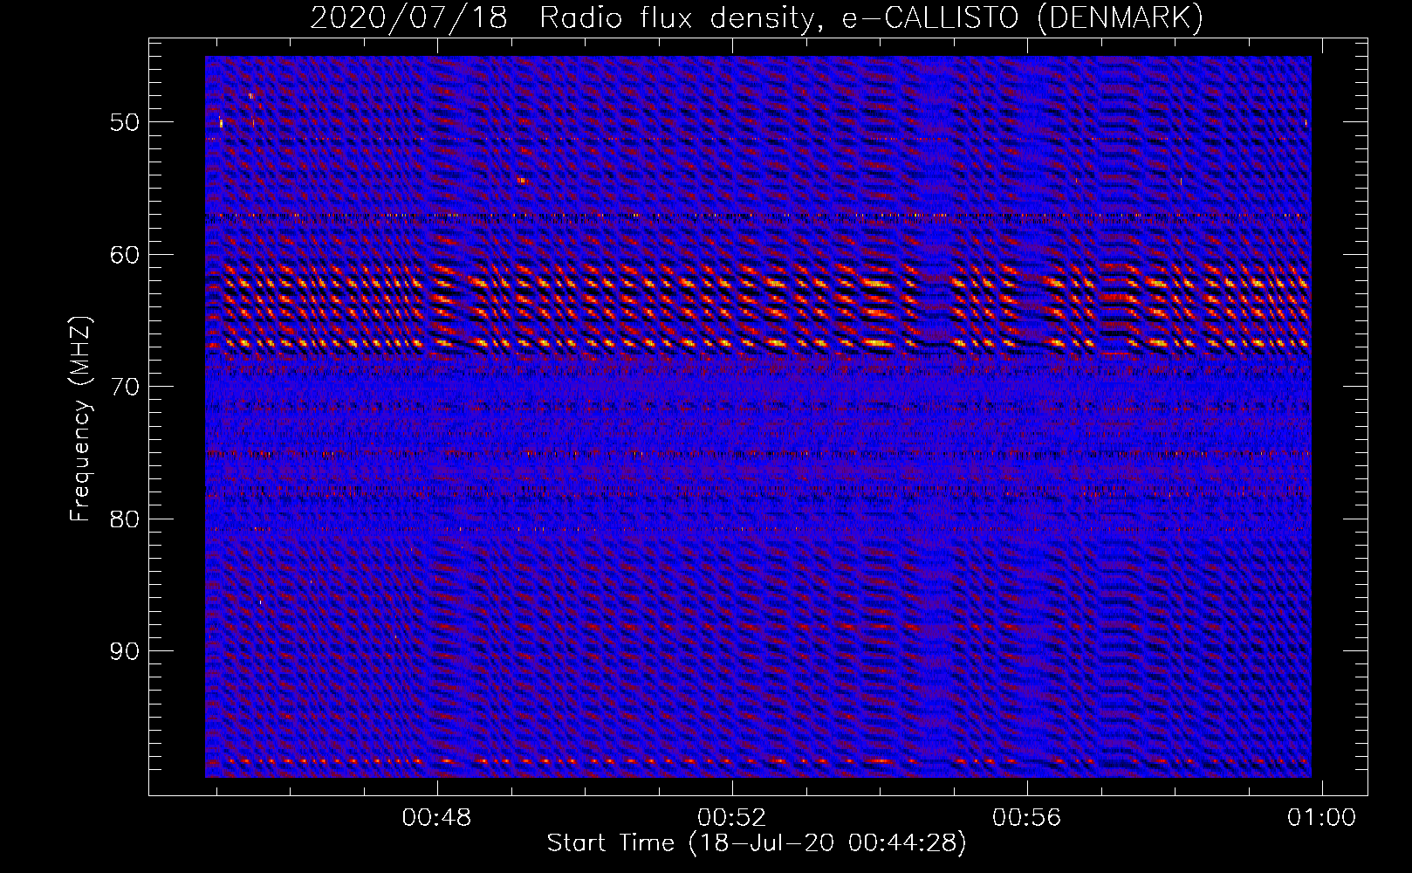Click the 60 MHz frequency tick label

[124, 255]
